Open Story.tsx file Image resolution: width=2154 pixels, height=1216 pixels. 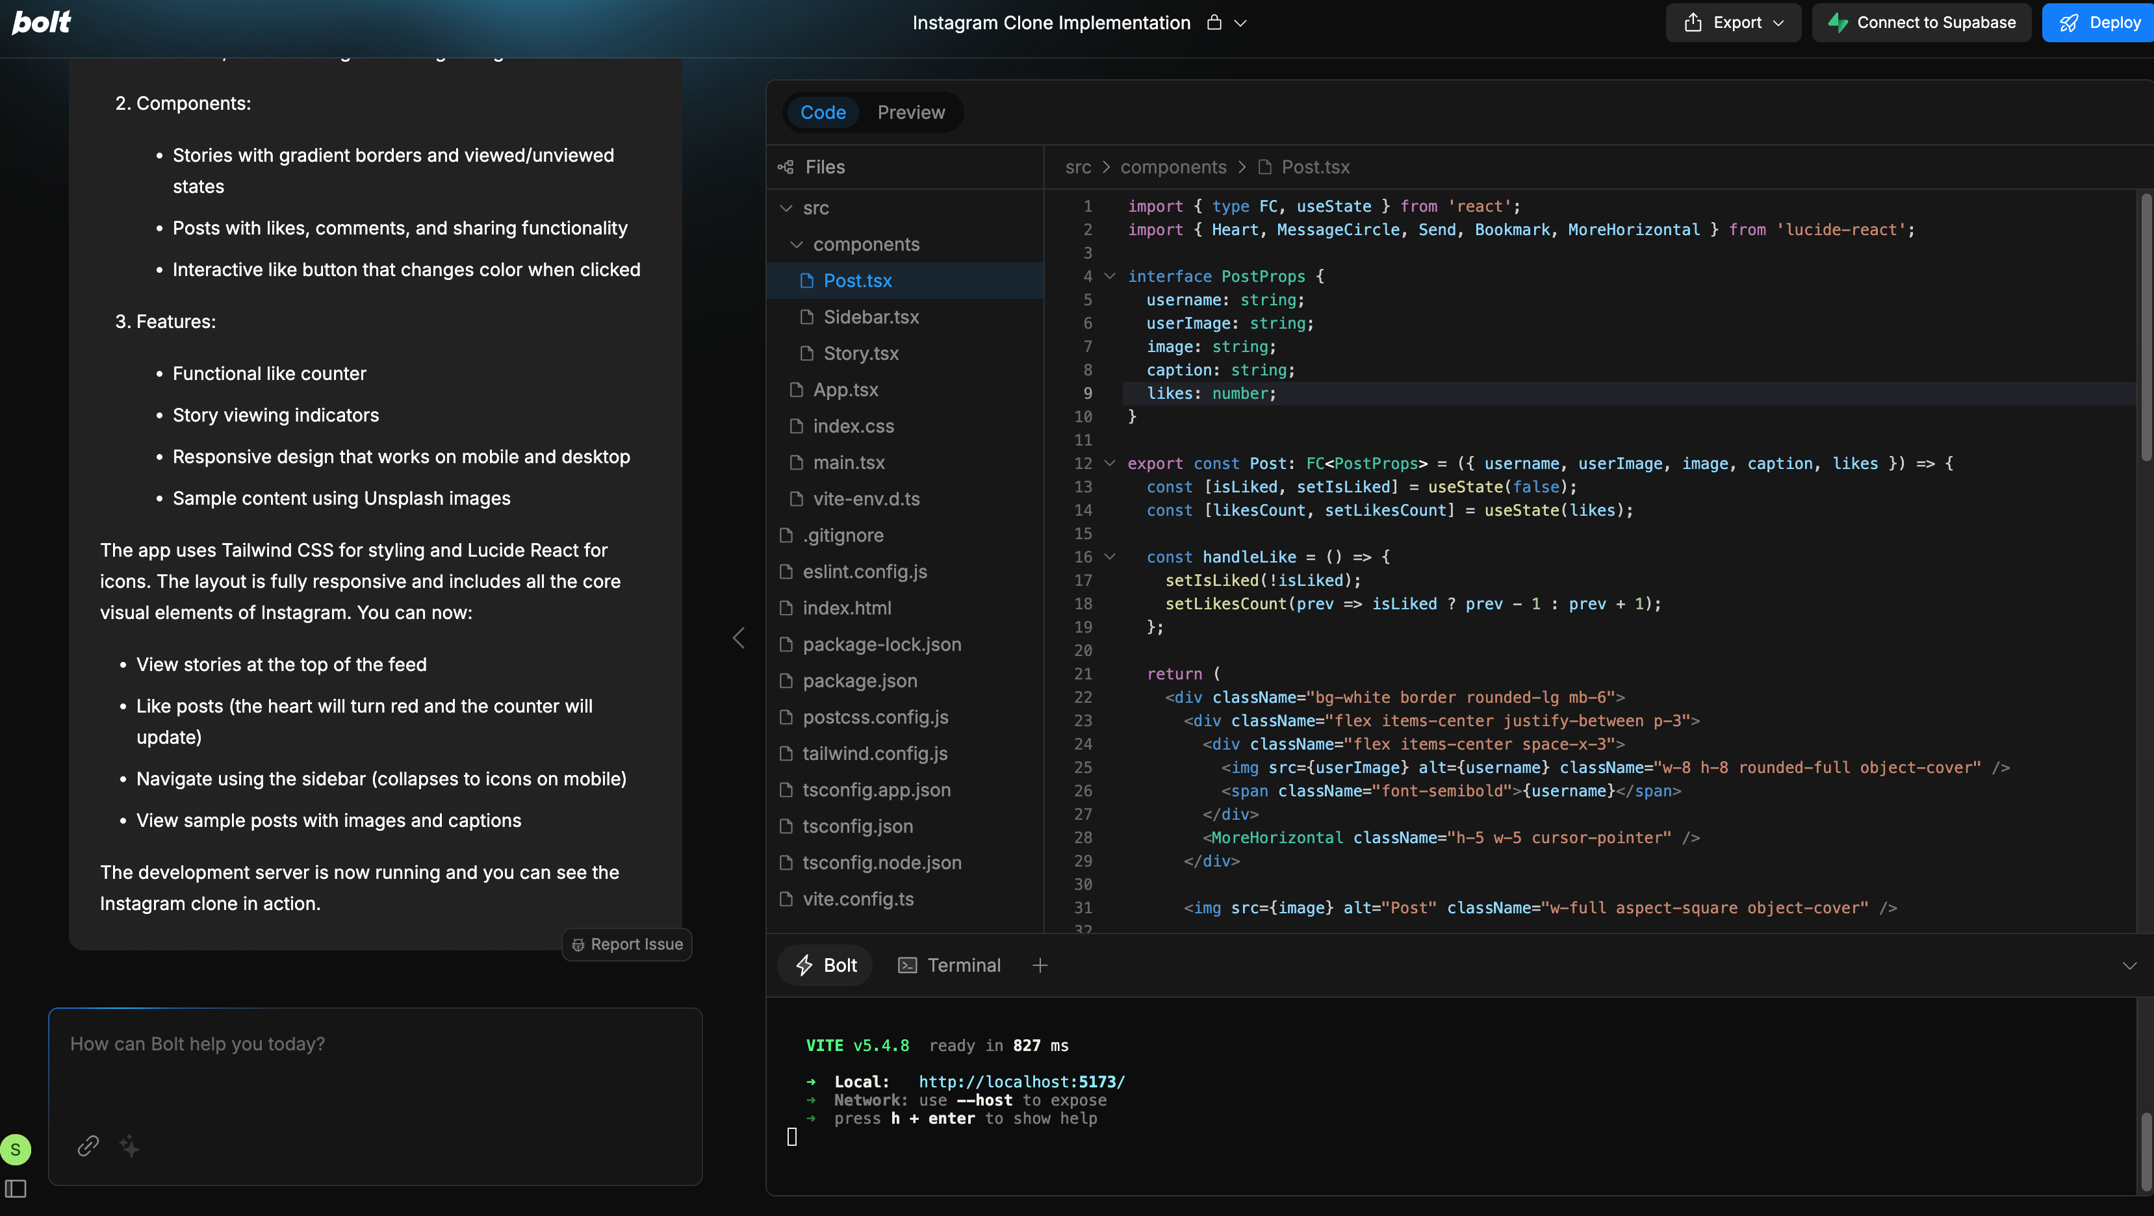click(904, 353)
